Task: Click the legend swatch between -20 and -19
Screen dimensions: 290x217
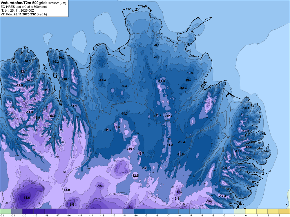Action: [x=28, y=211]
